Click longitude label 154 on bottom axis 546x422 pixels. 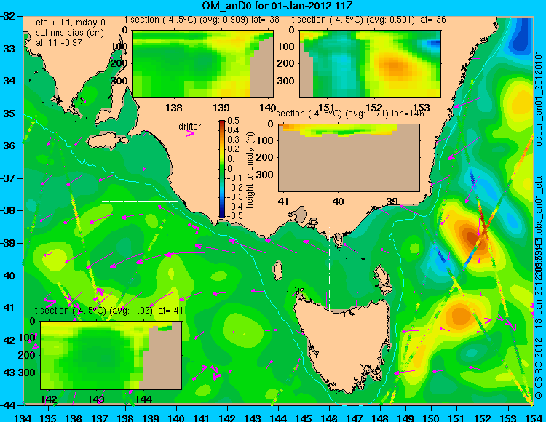533,418
